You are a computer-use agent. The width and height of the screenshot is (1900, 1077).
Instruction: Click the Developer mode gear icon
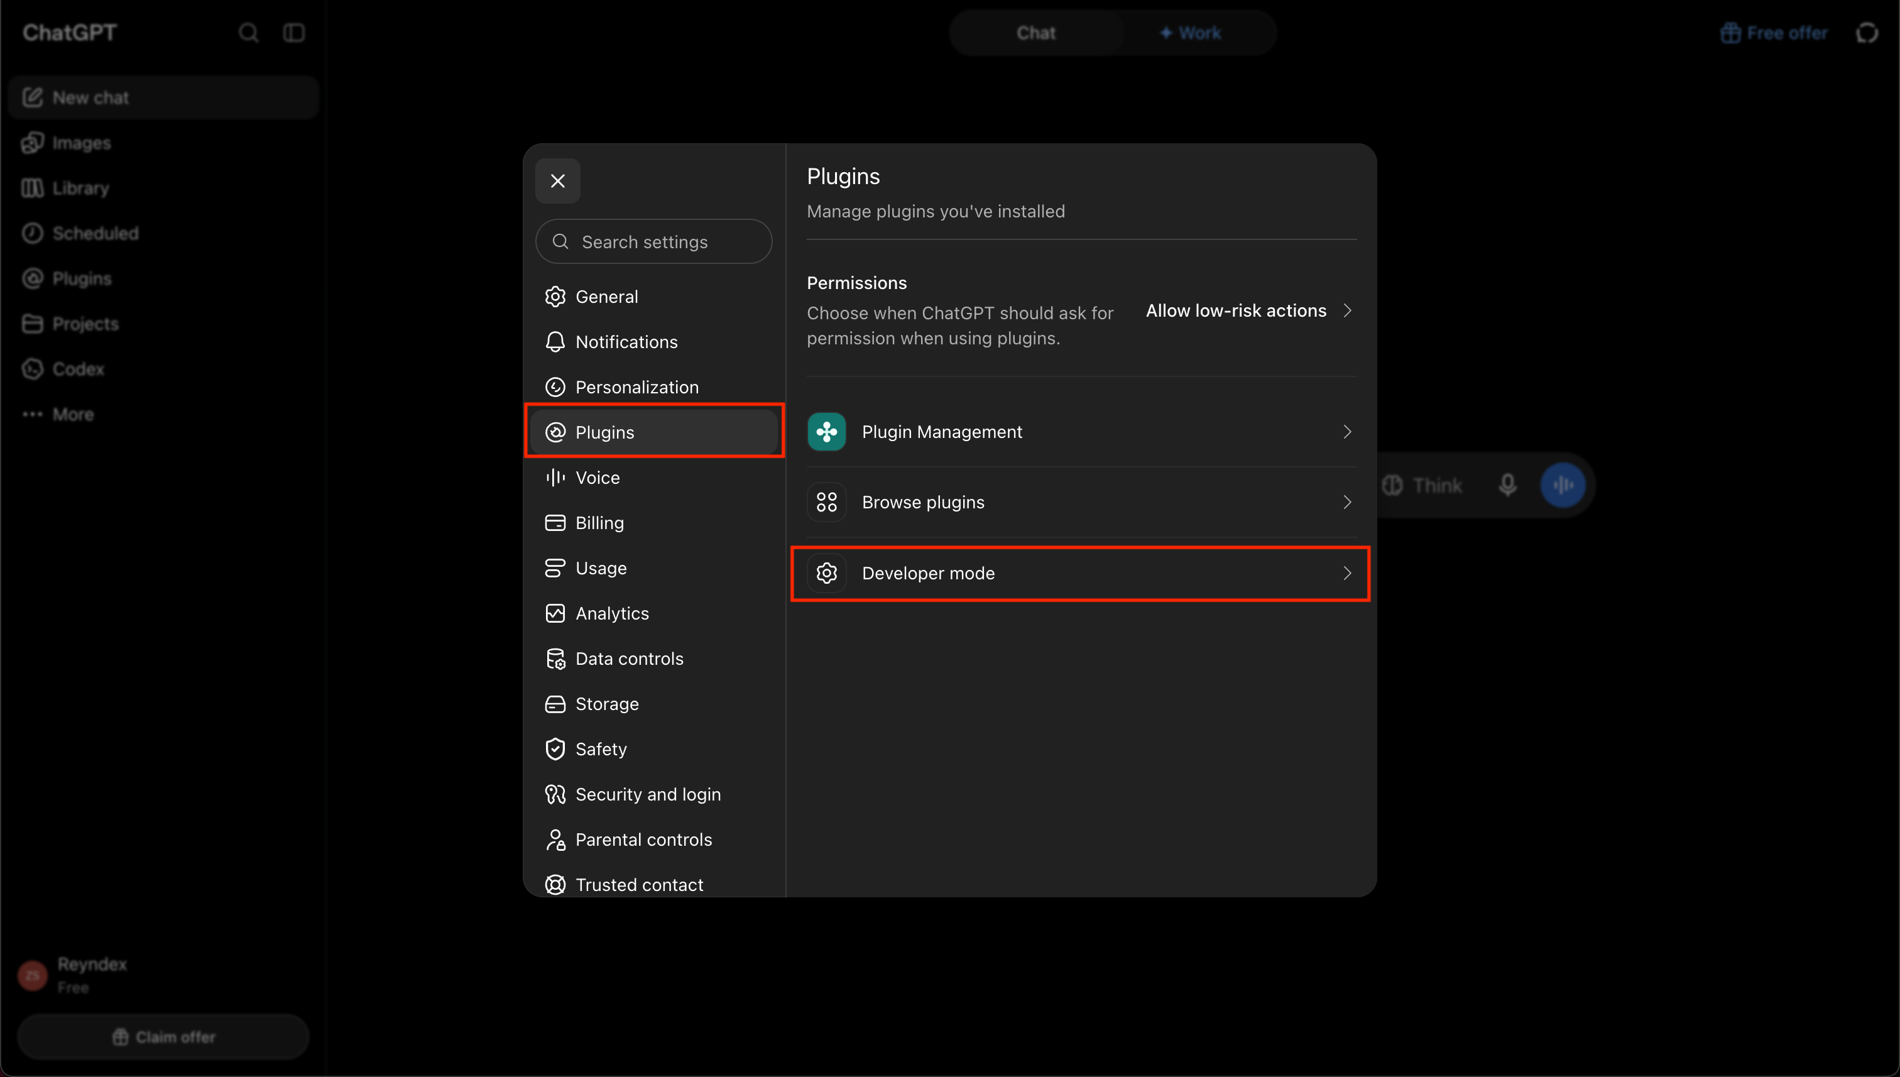click(x=826, y=573)
